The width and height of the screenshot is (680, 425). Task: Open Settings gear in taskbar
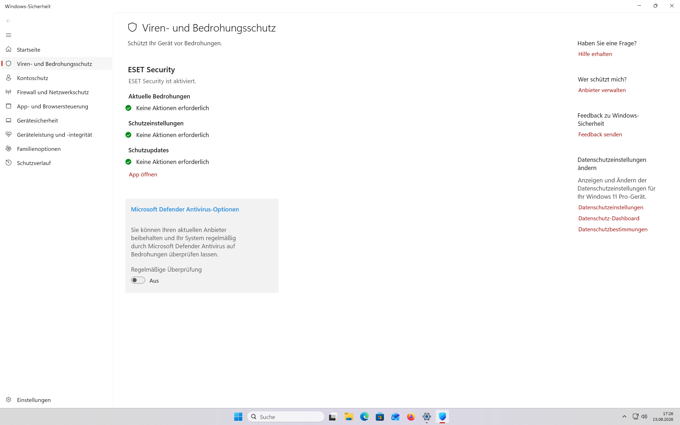point(427,417)
